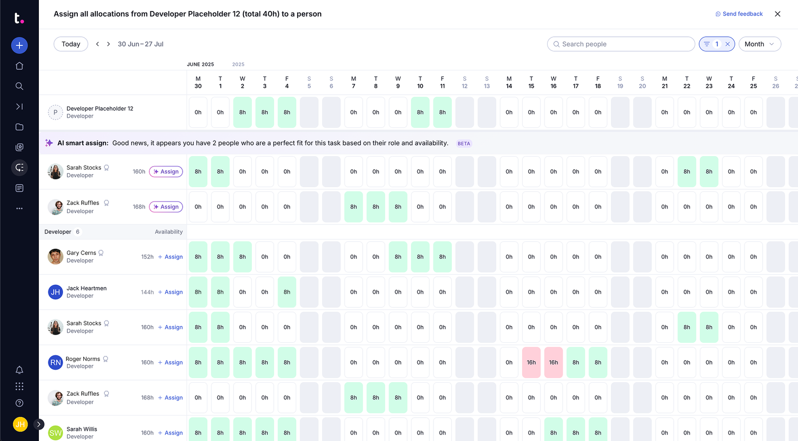Click the Availability column label
Viewport: 798px width, 441px height.
[x=169, y=232]
